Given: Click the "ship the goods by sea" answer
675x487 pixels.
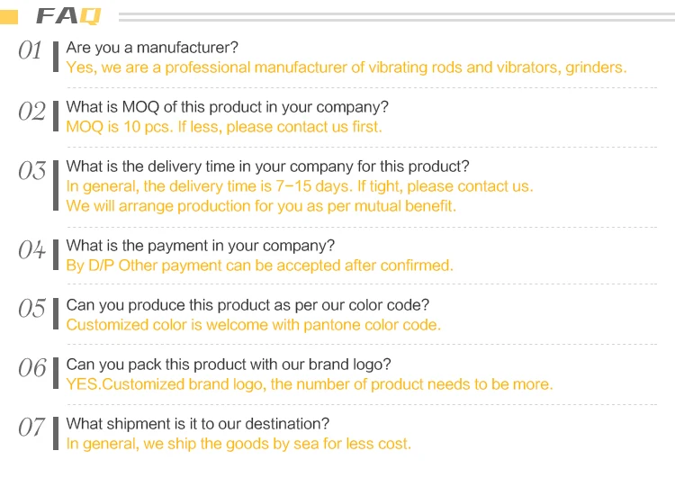Looking at the screenshot, I should point(238,444).
